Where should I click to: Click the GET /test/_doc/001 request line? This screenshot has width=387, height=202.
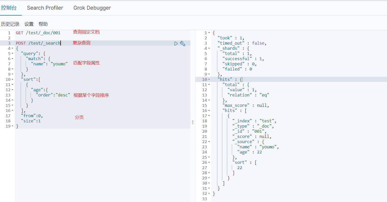(38, 33)
